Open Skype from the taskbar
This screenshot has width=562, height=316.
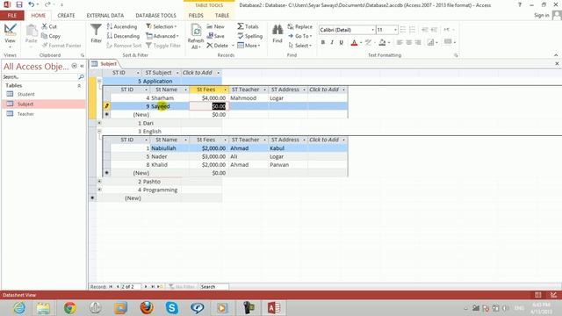point(172,308)
